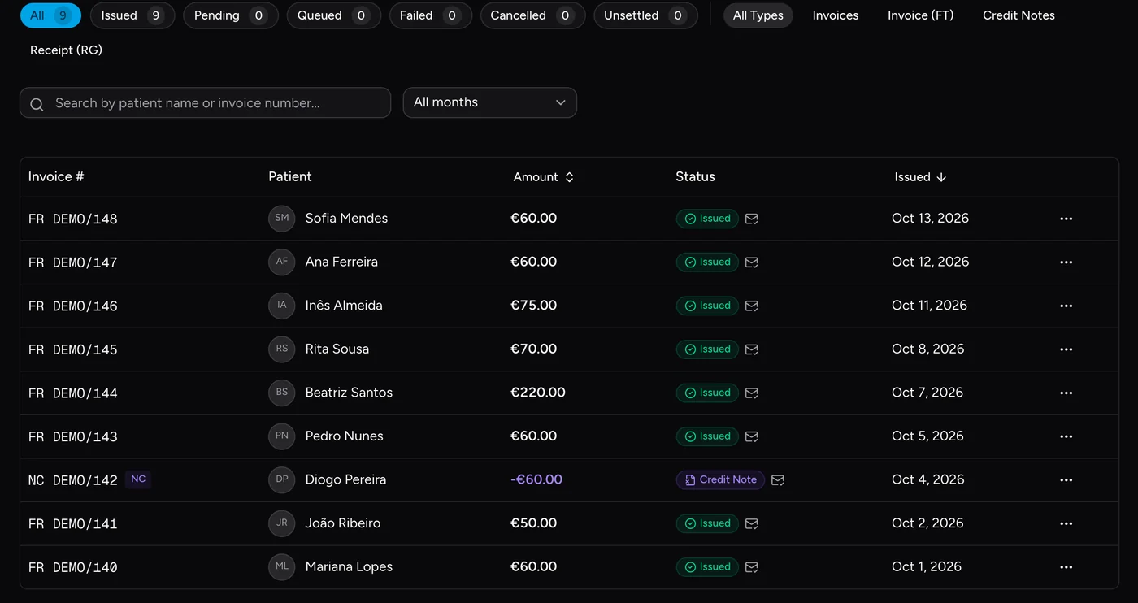1138x603 pixels.
Task: Filter document type to Invoices
Action: tap(836, 15)
